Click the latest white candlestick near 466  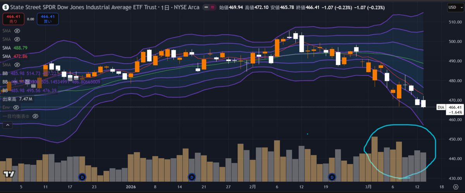coord(424,103)
